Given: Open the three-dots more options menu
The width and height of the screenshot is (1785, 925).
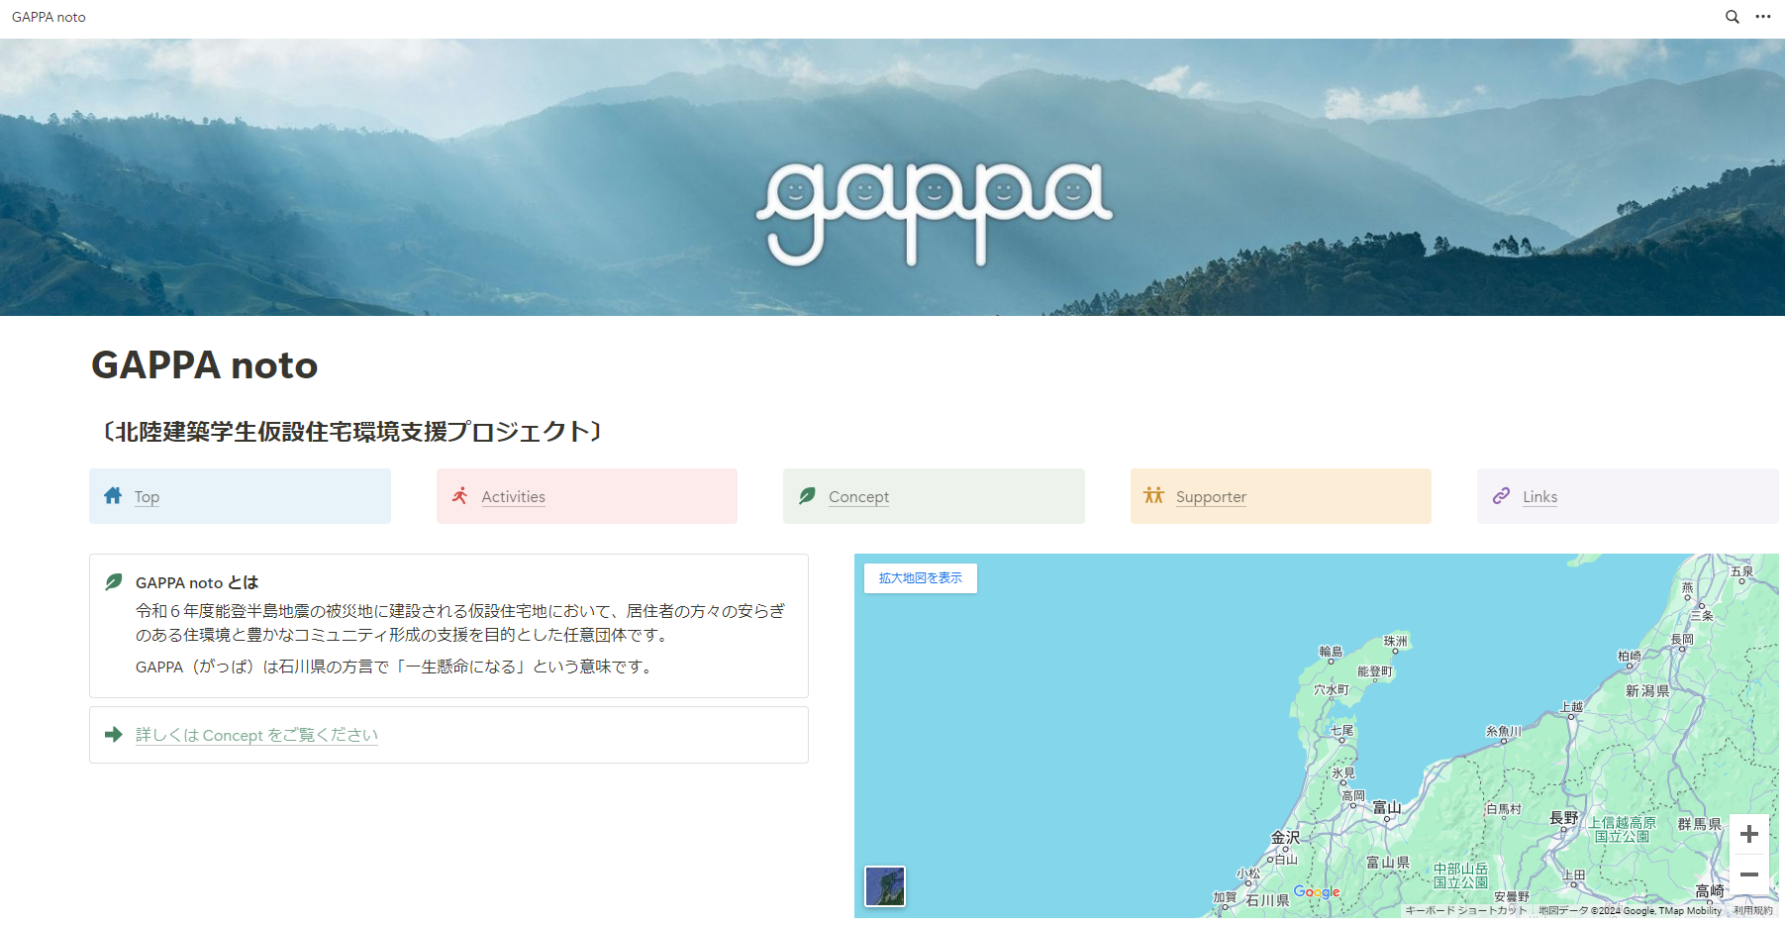Looking at the screenshot, I should (x=1763, y=17).
